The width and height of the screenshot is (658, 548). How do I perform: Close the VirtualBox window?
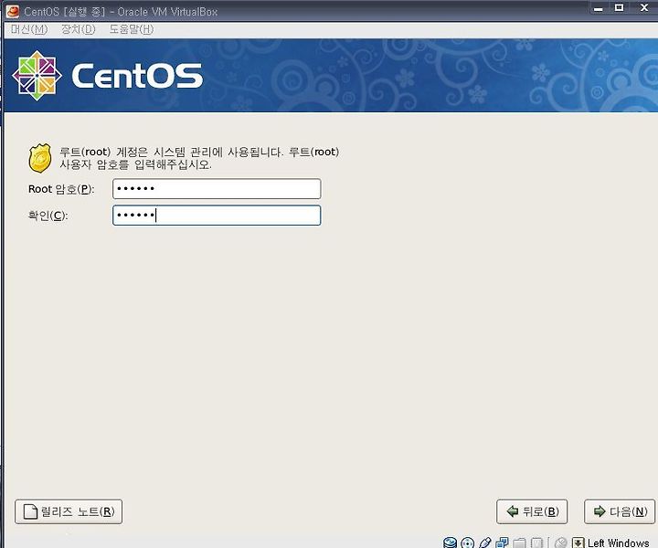point(644,7)
